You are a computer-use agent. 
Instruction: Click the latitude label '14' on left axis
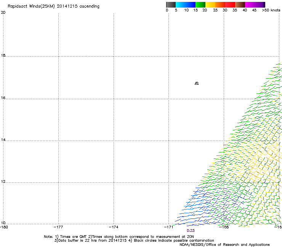(3, 139)
